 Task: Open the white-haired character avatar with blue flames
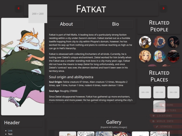click(159, 56)
